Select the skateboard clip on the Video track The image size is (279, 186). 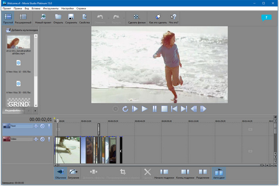pos(67,150)
